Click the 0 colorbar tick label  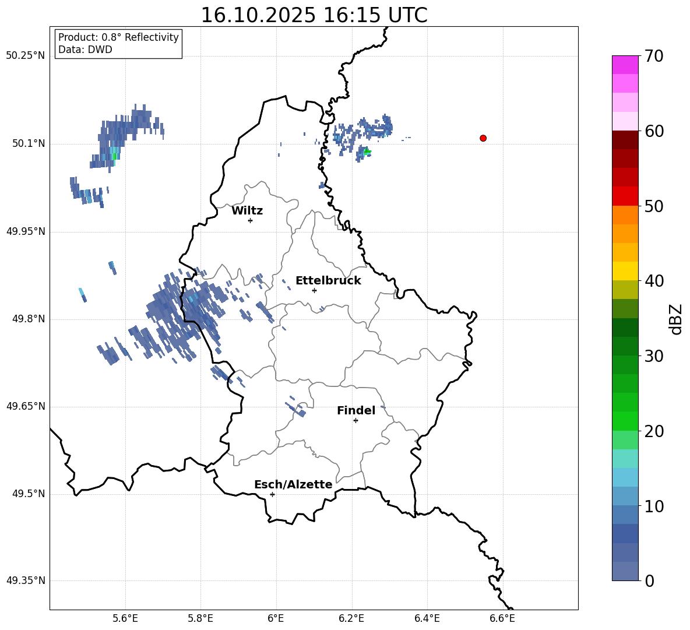[649, 580]
